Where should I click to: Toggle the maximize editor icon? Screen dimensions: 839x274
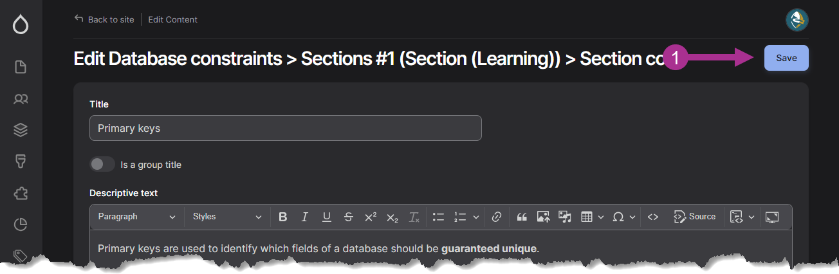(772, 217)
